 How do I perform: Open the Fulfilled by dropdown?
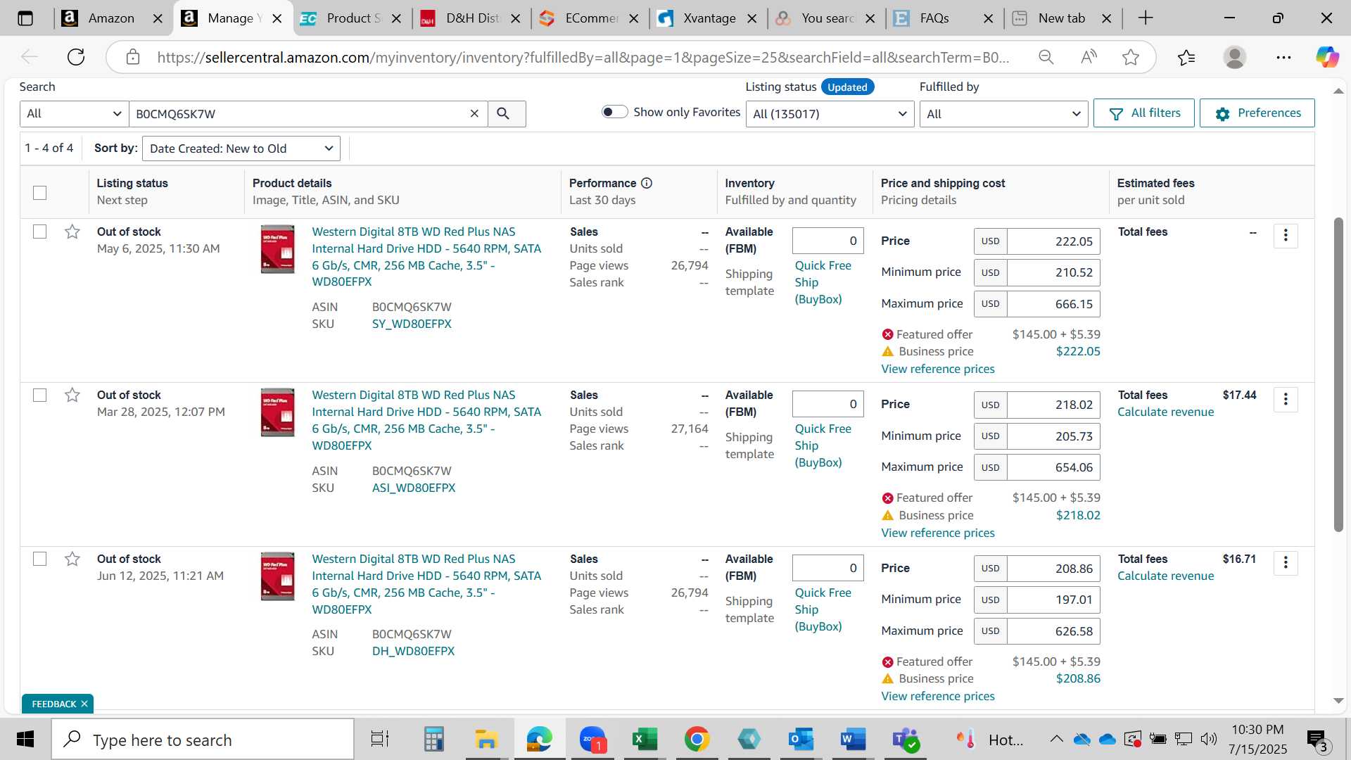1003,114
